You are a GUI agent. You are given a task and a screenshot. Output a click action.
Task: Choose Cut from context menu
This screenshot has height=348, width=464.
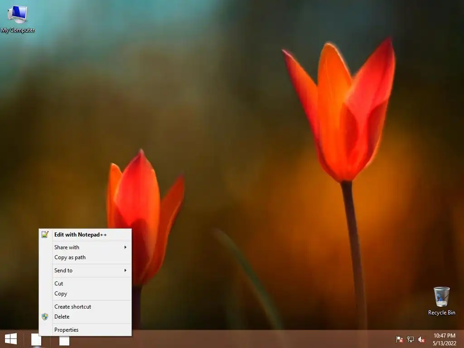point(85,284)
